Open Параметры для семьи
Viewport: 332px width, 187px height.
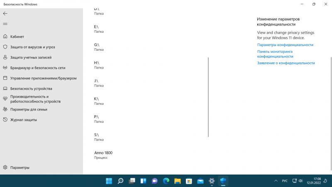tap(29, 109)
